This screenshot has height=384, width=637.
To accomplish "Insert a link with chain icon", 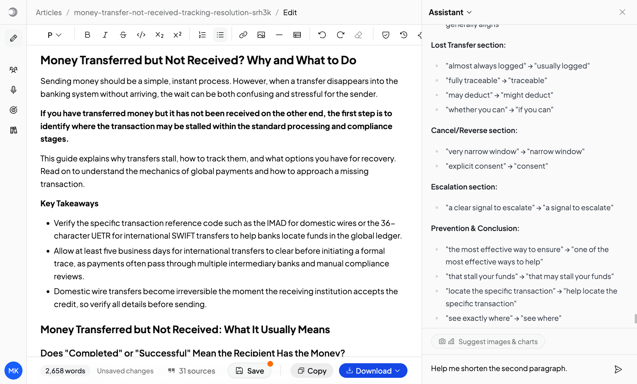I will coord(243,35).
